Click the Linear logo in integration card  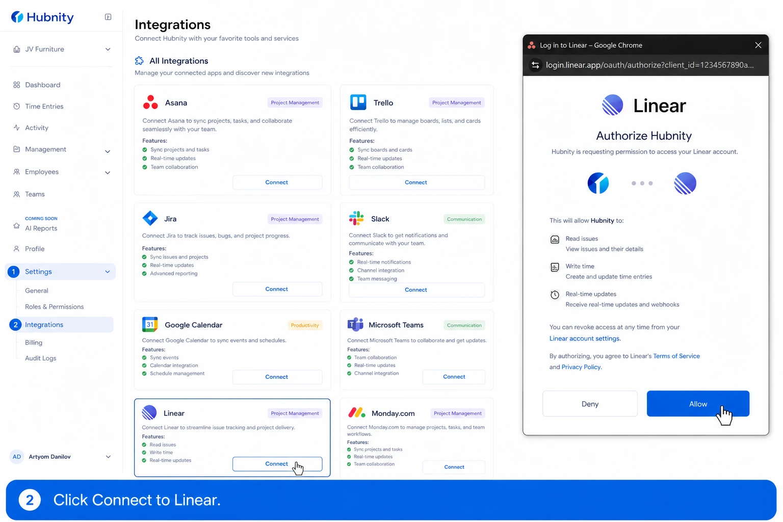(x=149, y=412)
